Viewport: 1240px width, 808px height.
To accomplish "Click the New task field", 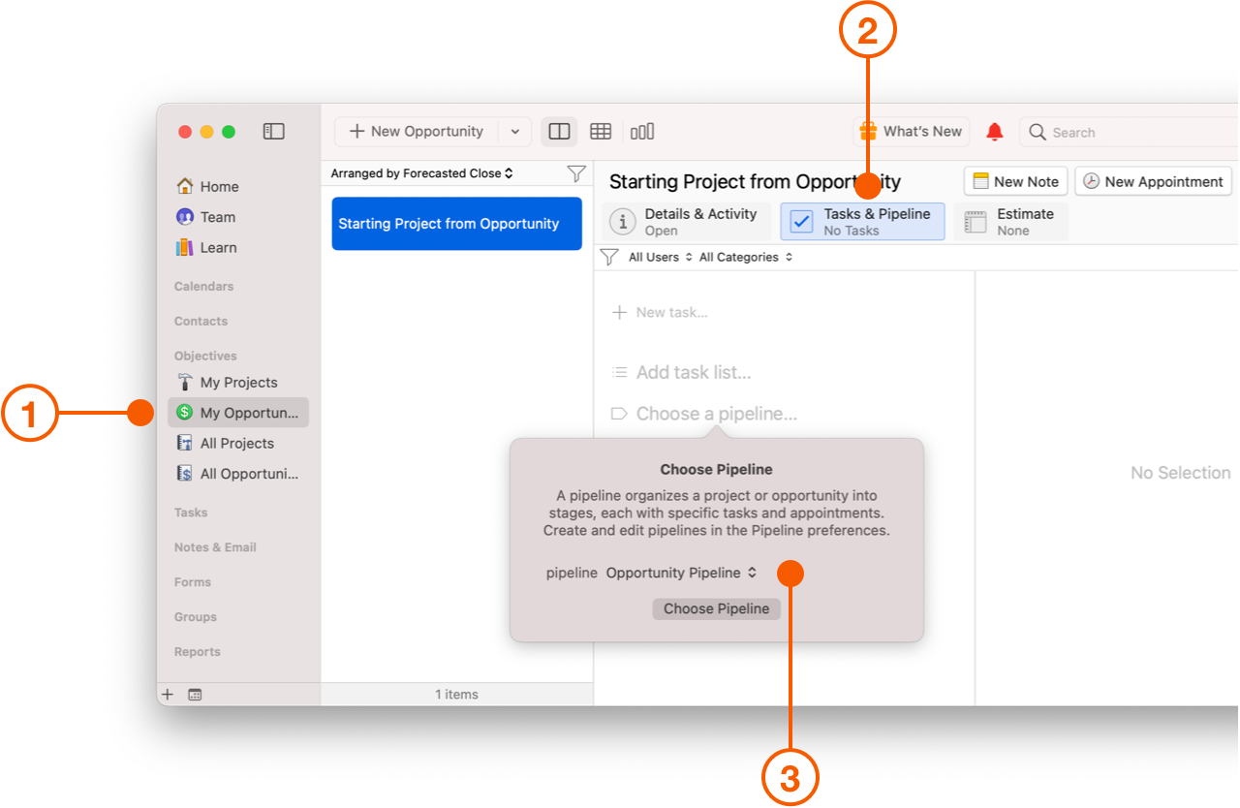I will [661, 313].
